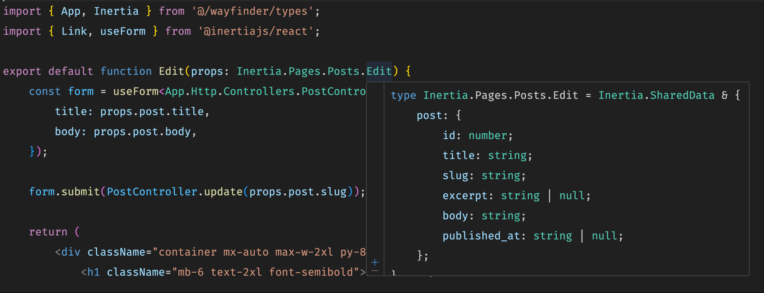Click the excerpt property in hover tooltip
Screen dimensions: 764x293
click(465, 196)
